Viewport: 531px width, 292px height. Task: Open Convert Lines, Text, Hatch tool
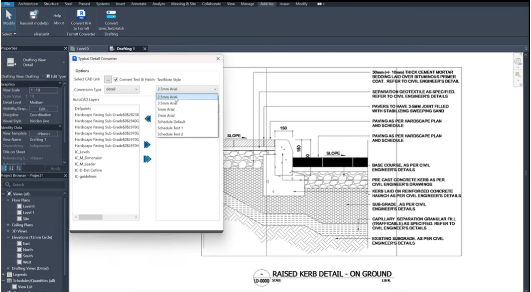point(111,19)
